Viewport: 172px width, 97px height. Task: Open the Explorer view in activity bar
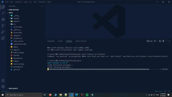point(3,7)
